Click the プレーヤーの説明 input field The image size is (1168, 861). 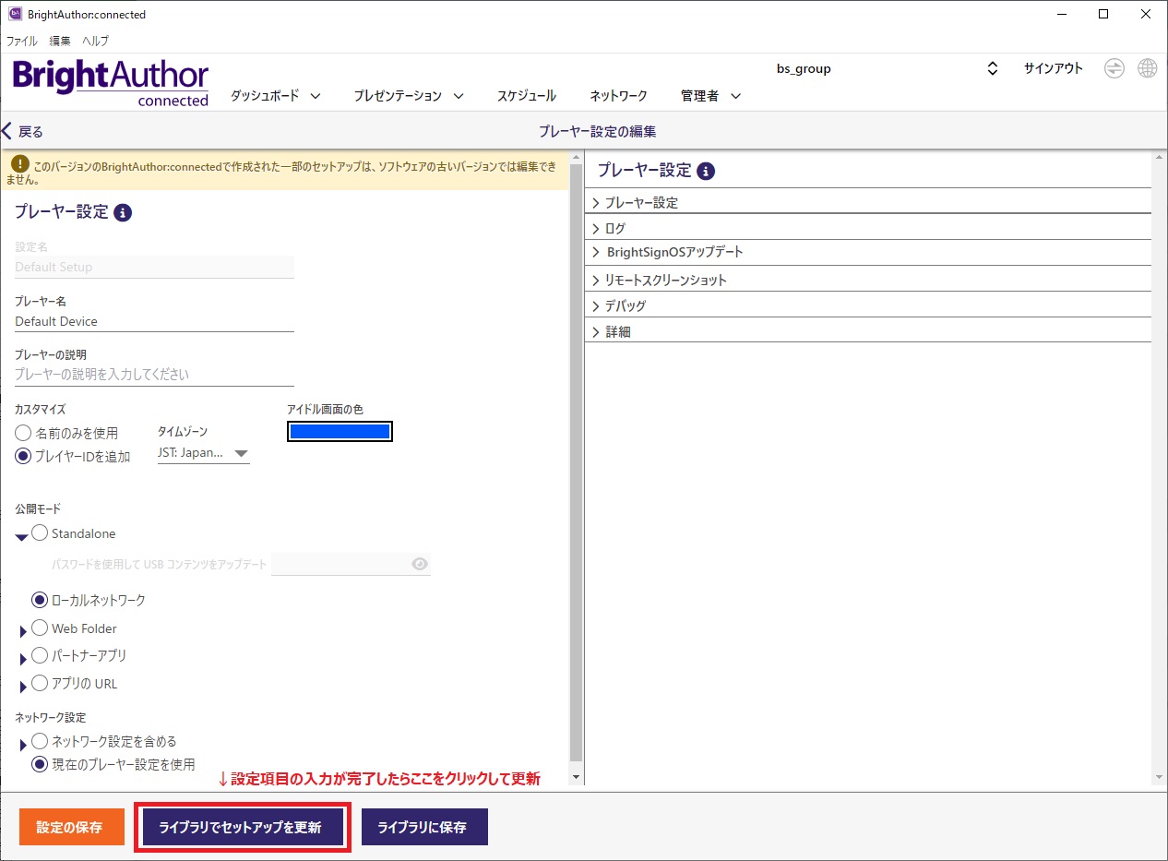tap(154, 375)
